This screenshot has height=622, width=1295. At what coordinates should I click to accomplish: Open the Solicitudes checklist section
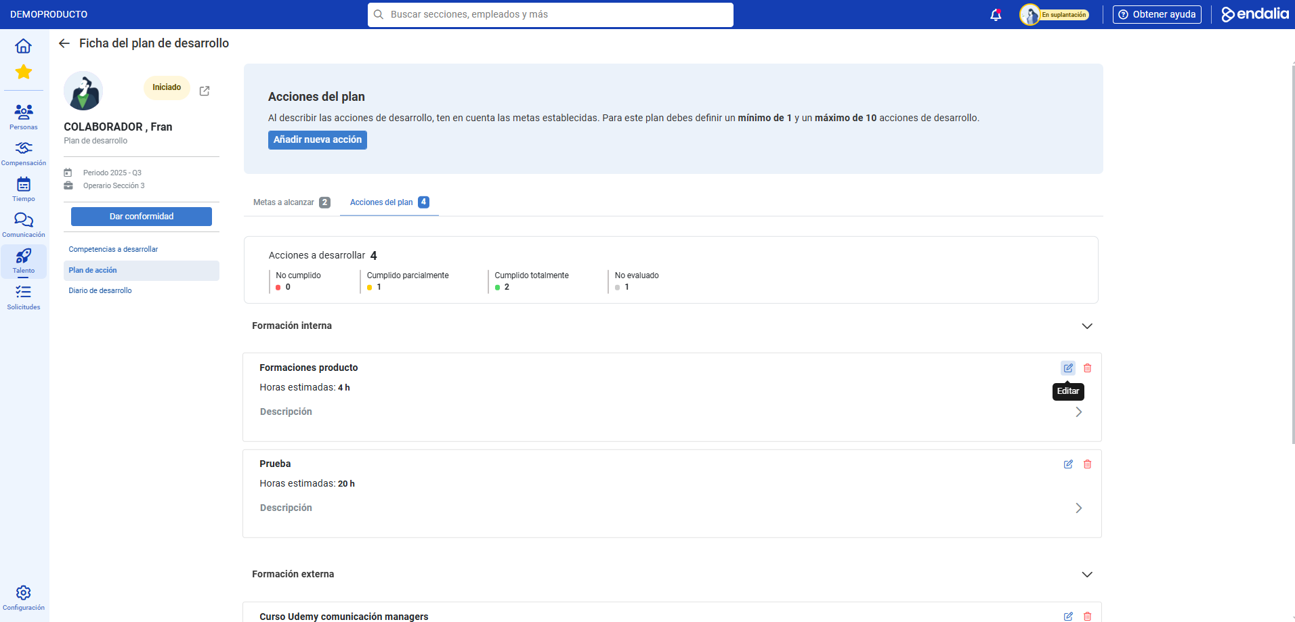coord(24,298)
